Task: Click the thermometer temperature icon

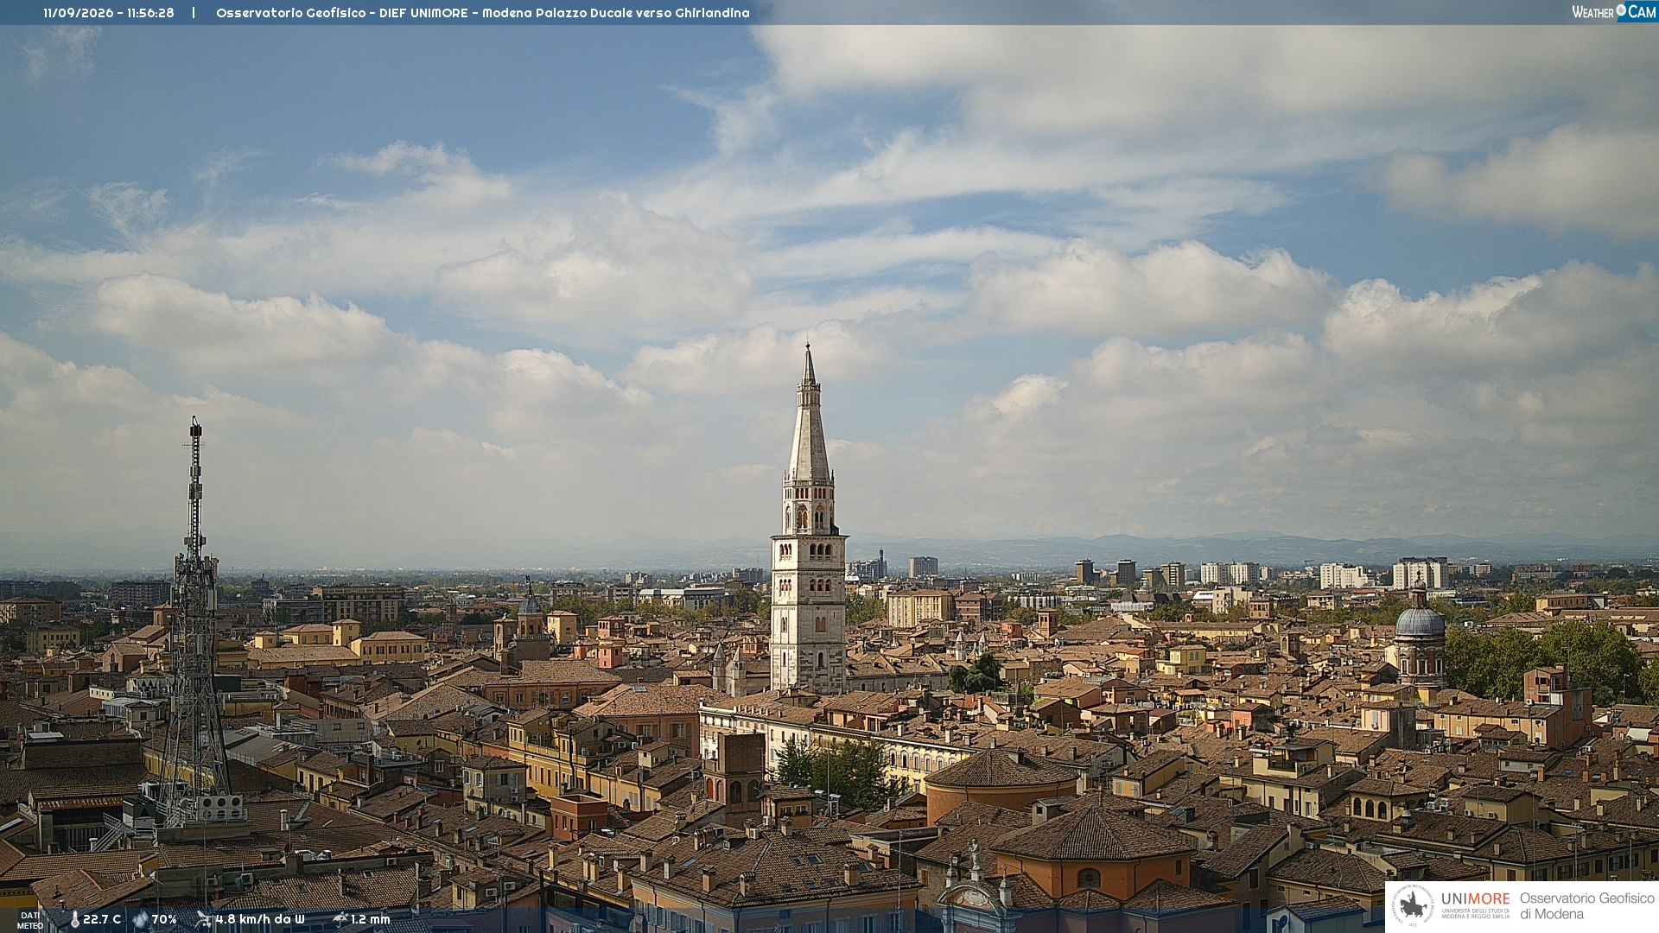Action: pyautogui.click(x=74, y=920)
